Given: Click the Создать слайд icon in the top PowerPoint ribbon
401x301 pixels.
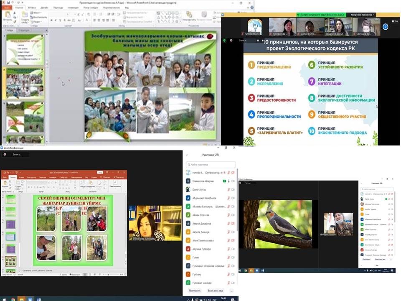Looking at the screenshot, I should click(x=25, y=16).
